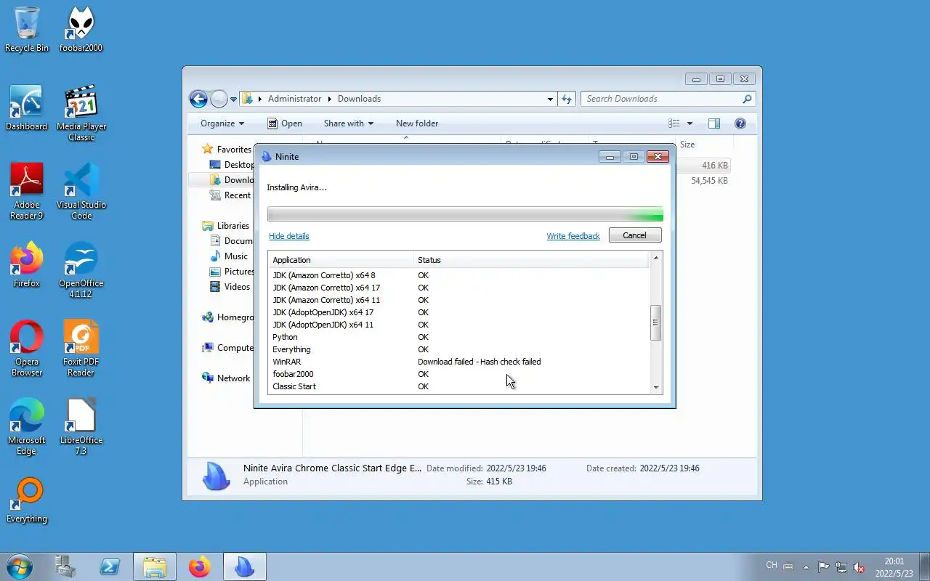Select the WinRAR row in Ninite
The height and width of the screenshot is (581, 930).
pyautogui.click(x=458, y=362)
